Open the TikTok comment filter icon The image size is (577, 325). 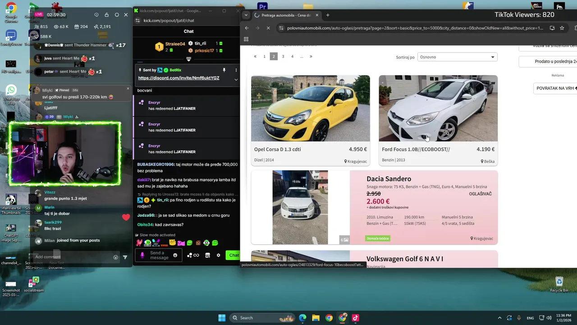125,257
